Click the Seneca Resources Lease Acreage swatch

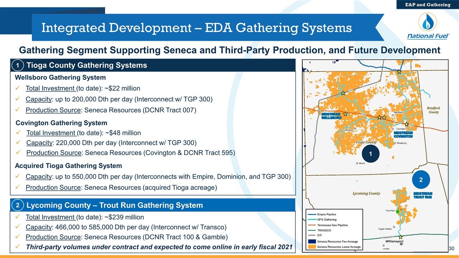coord(311,247)
